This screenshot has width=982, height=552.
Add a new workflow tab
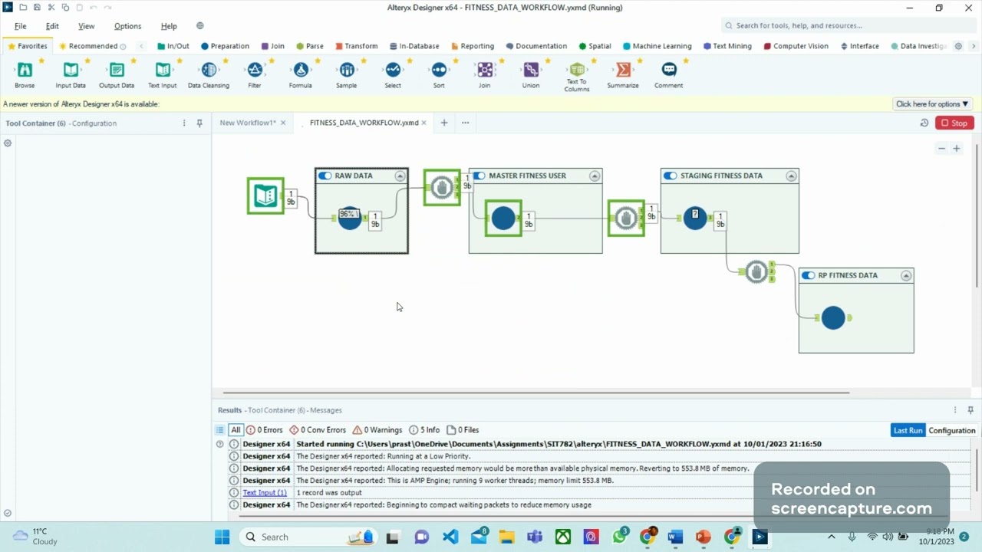(443, 123)
